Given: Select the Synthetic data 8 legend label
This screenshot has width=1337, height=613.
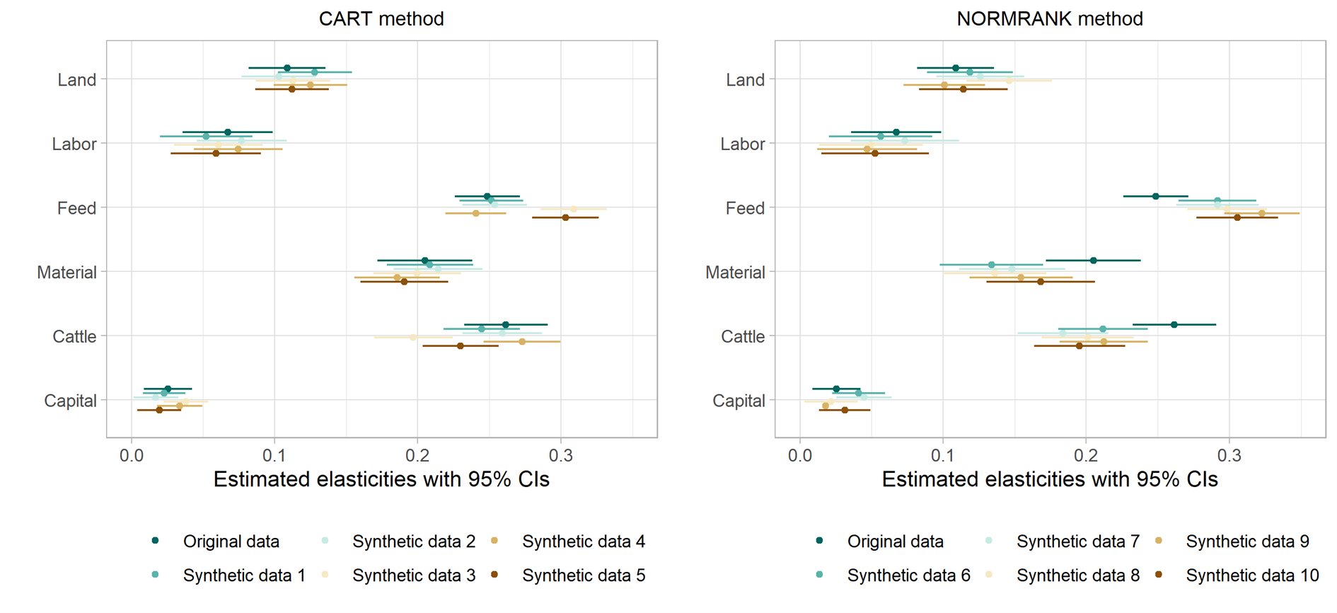Looking at the screenshot, I should [1077, 575].
